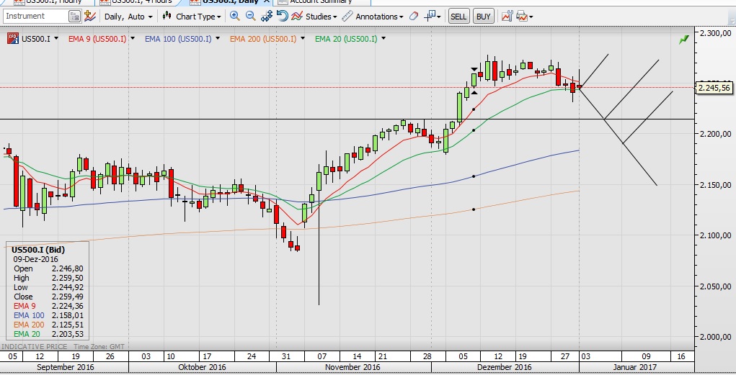Click the 2.300,00 price axis label
This screenshot has width=736, height=375.
pos(715,33)
